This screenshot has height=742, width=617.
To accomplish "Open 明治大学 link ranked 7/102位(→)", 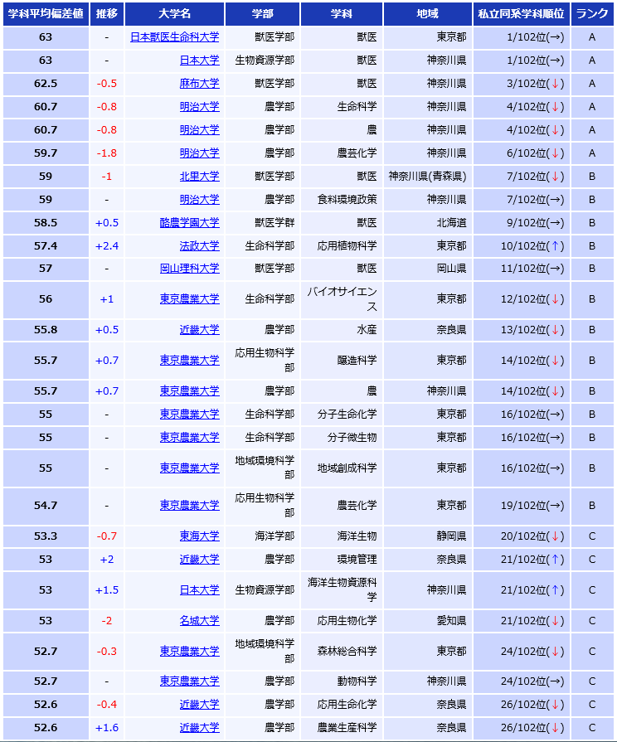I will (199, 199).
